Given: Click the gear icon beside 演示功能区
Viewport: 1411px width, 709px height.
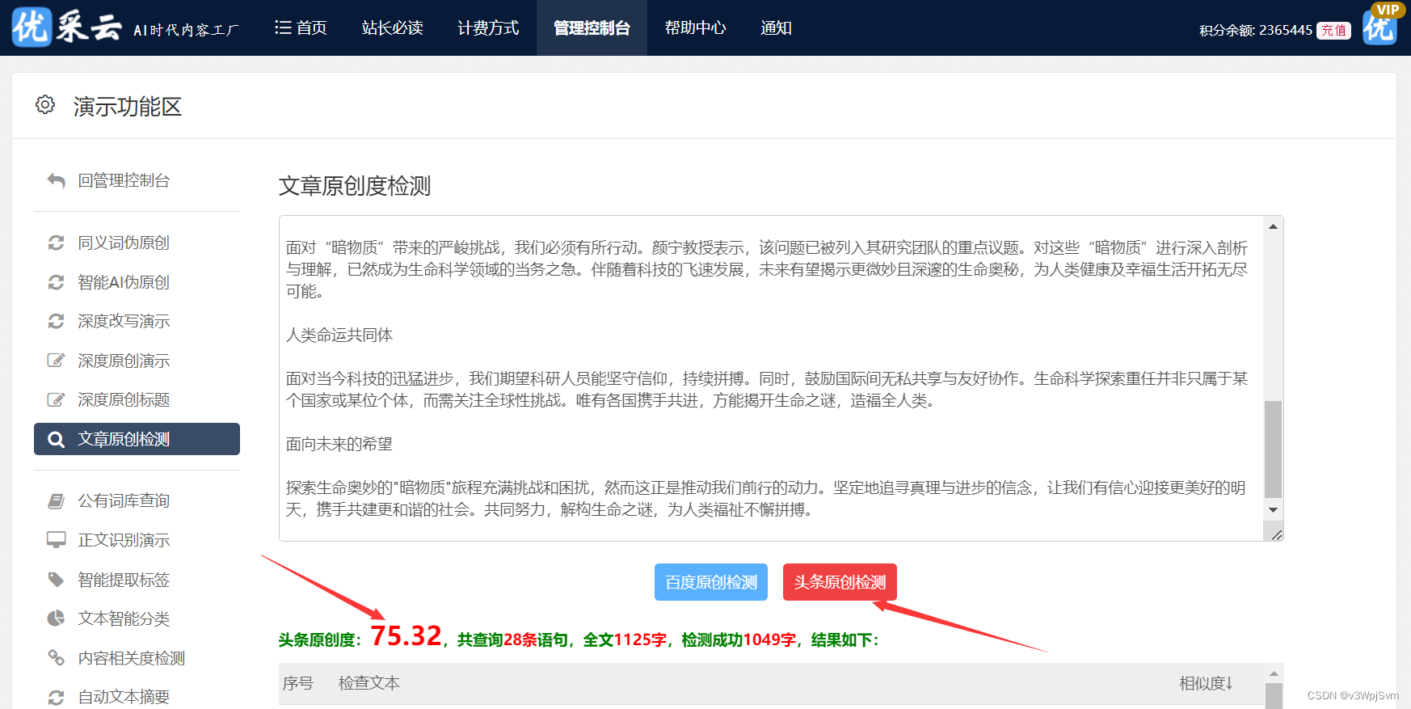Looking at the screenshot, I should [x=45, y=105].
